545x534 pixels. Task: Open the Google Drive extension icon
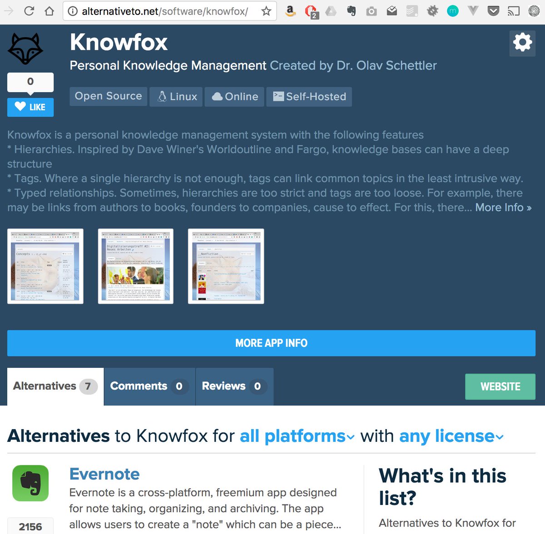(331, 11)
